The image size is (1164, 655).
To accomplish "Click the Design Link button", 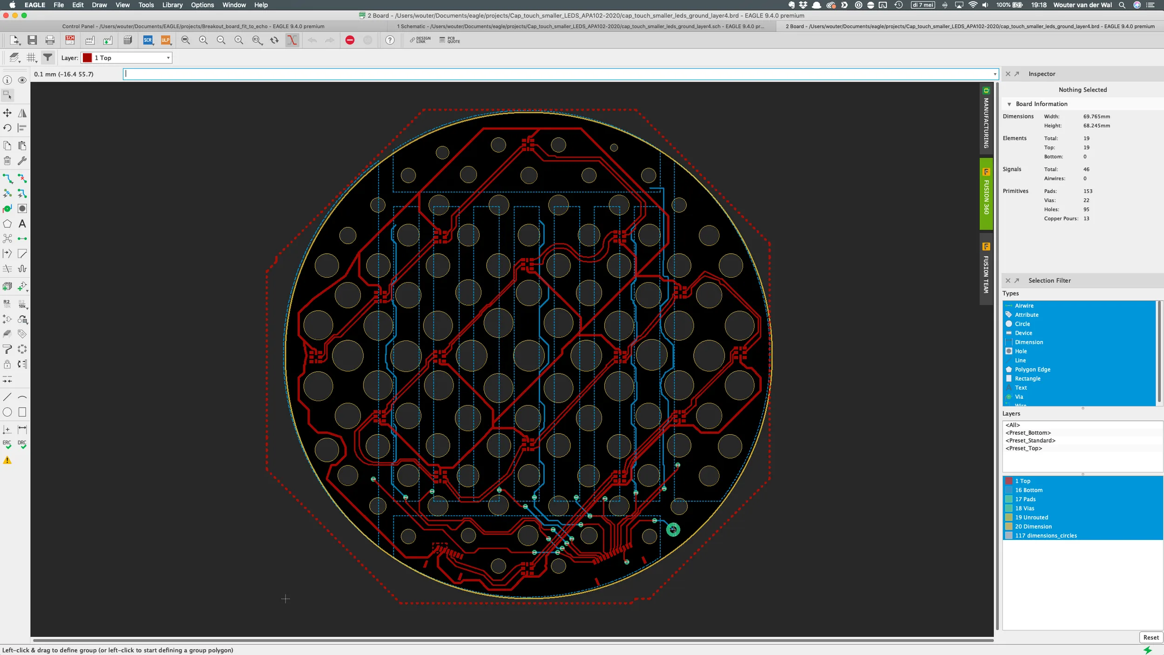I will tap(420, 40).
